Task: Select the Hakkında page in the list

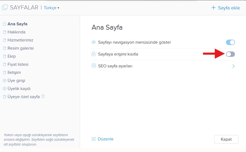Action: click(x=16, y=32)
